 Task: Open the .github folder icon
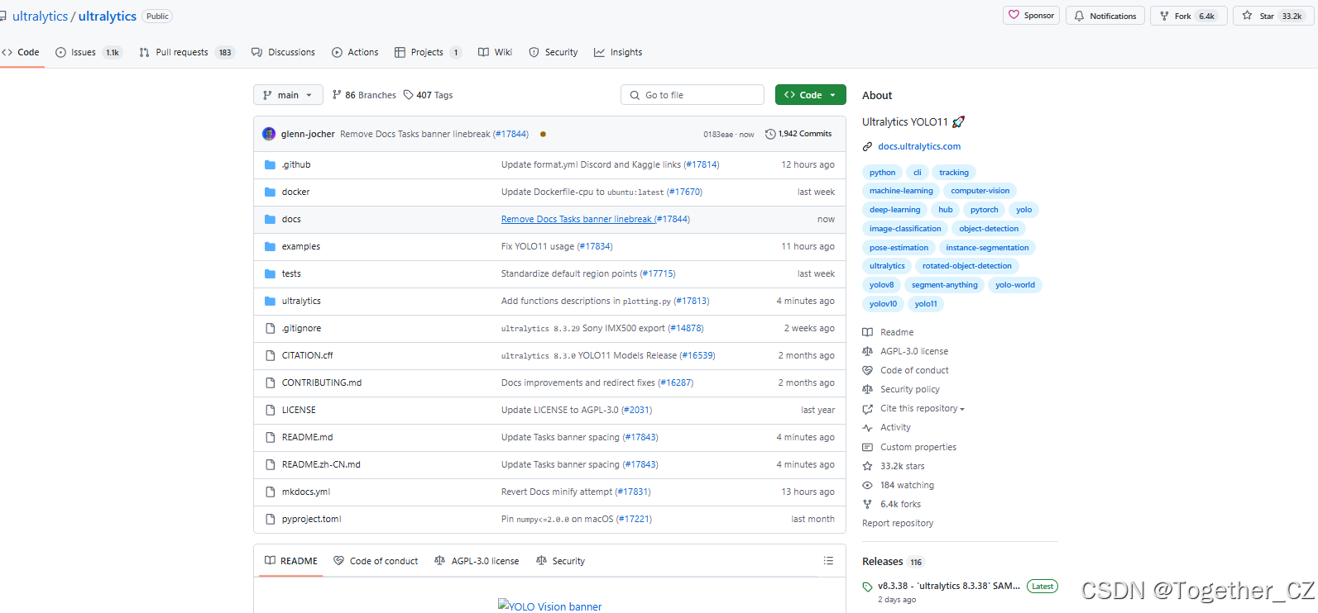[x=270, y=164]
